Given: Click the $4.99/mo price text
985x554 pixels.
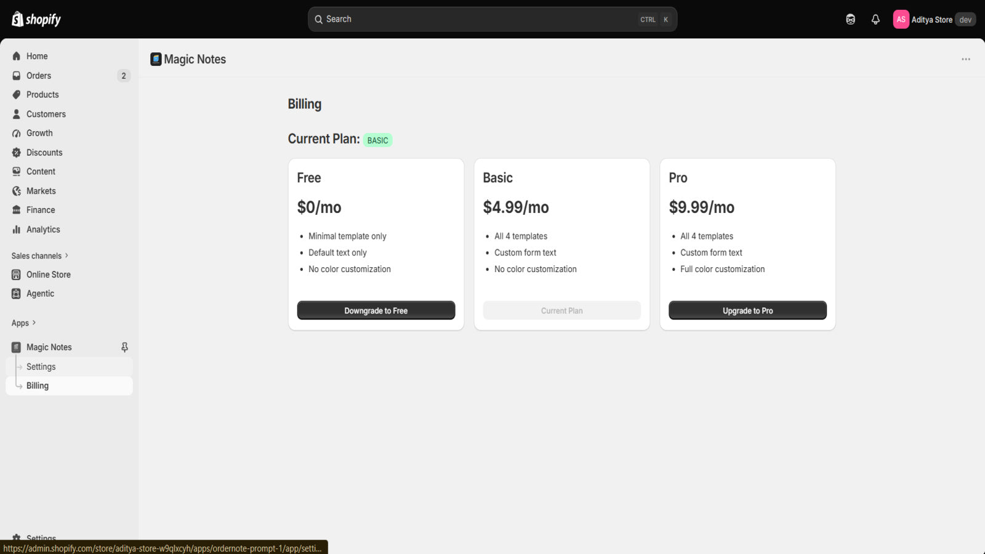Looking at the screenshot, I should coord(516,207).
